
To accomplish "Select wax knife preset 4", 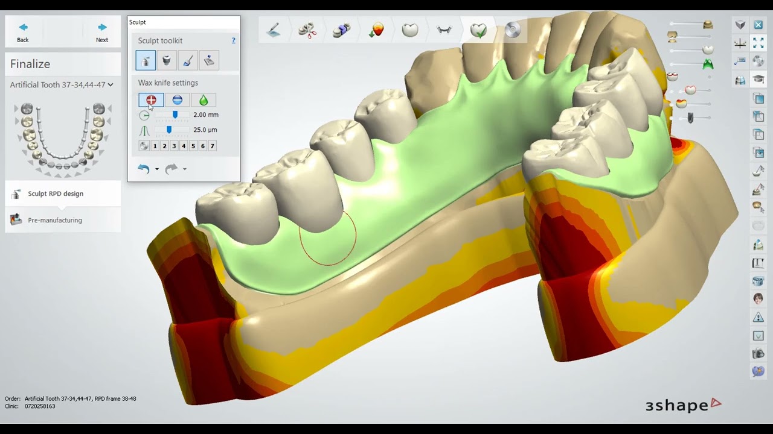I will (184, 146).
